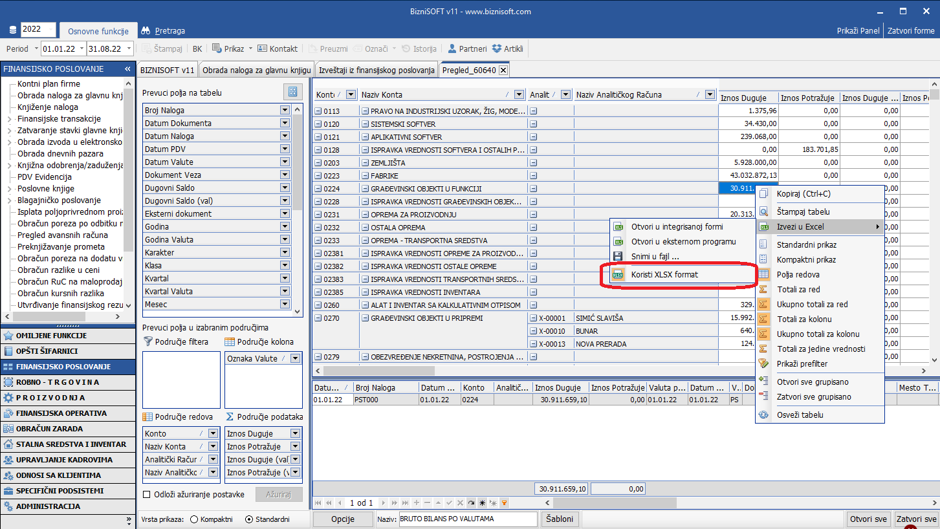
Task: Click the Opcije button
Action: point(343,519)
